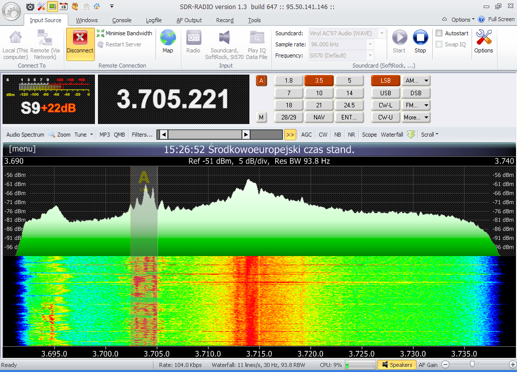Click the green down-arrow icon beside Waterfall
Screen dimensions: 517x372
click(411, 135)
